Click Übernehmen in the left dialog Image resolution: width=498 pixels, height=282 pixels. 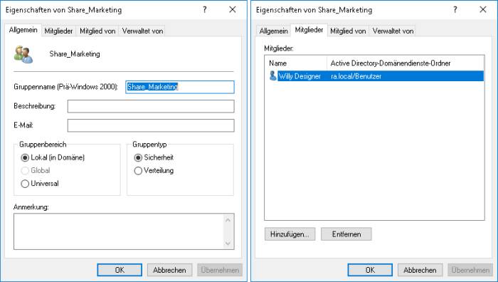(220, 270)
